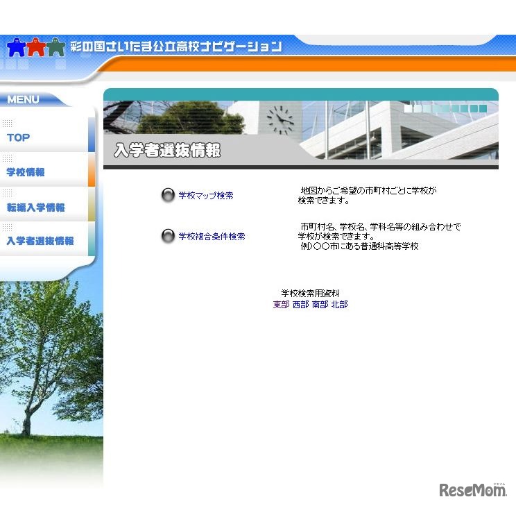
Task: Click the red mascot figure in logo
Action: [x=36, y=48]
